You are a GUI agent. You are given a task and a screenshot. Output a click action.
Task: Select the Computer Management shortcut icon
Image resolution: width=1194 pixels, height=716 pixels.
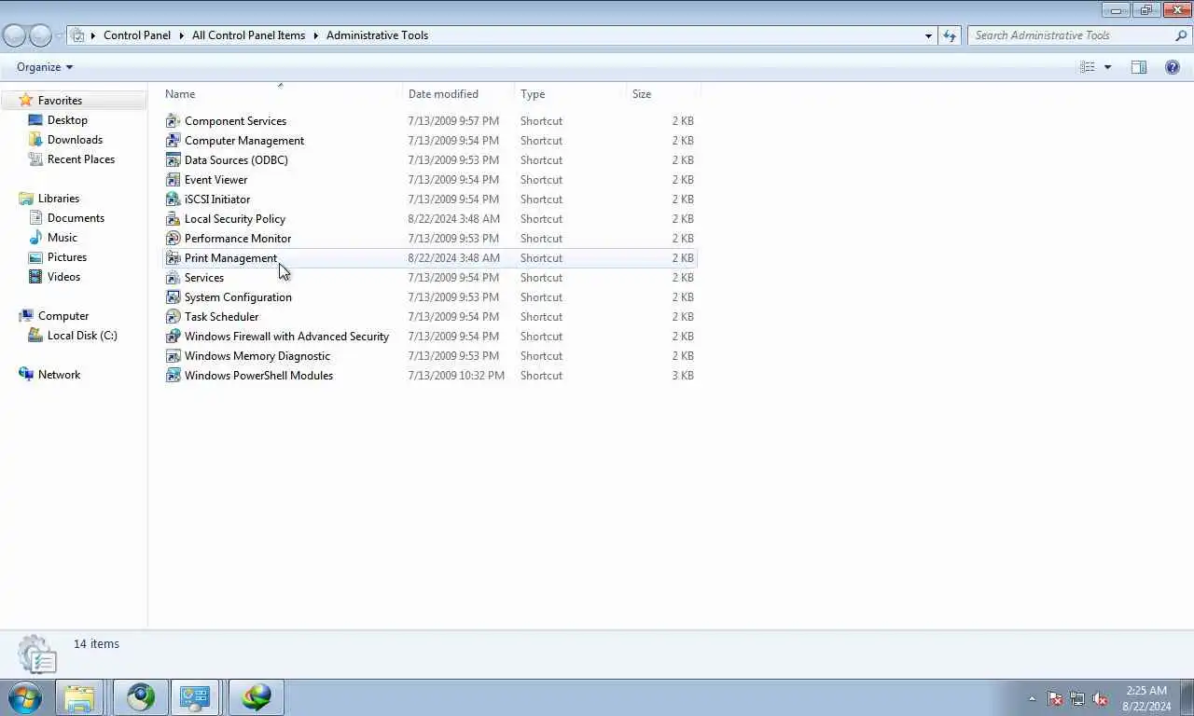click(173, 141)
